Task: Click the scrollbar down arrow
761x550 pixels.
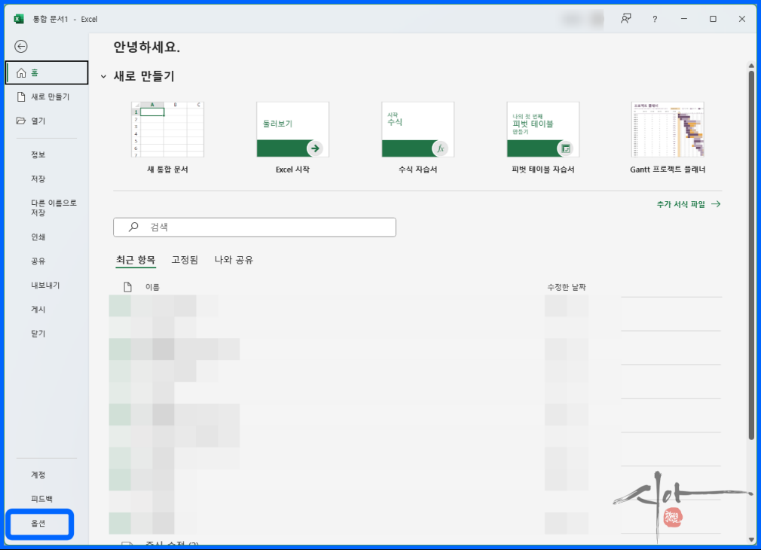Action: click(751, 539)
